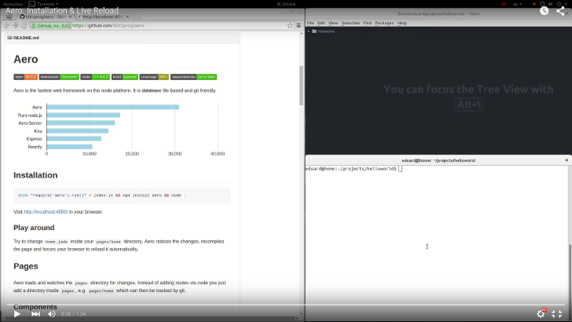The height and width of the screenshot is (322, 572).
Task: Collapse helloworld folder in Atom tree
Action: click(309, 31)
